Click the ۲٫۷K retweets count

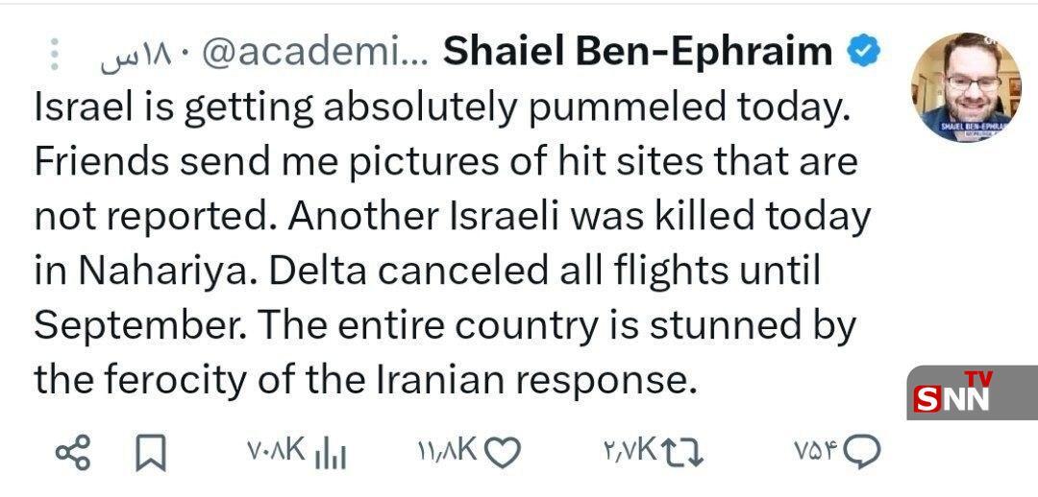tap(630, 450)
